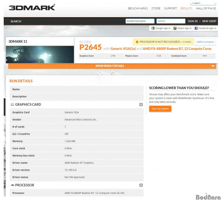Click the Memory bus clock 0 MHz value
The image size is (222, 201).
pos(68,156)
